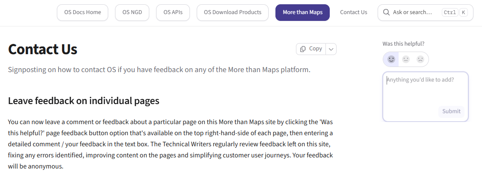Click the copy page icon
Viewport: 482px width, 180px height.
(303, 49)
